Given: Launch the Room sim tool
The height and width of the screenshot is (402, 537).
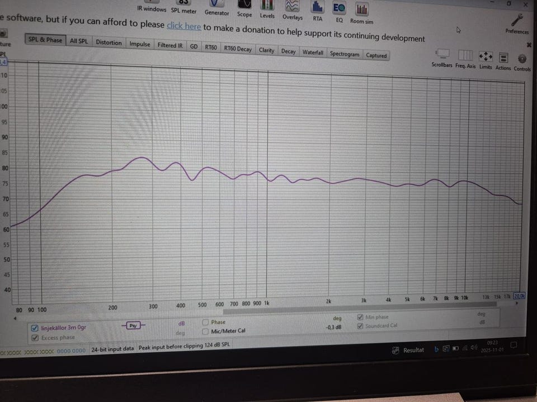Looking at the screenshot, I should (362, 9).
